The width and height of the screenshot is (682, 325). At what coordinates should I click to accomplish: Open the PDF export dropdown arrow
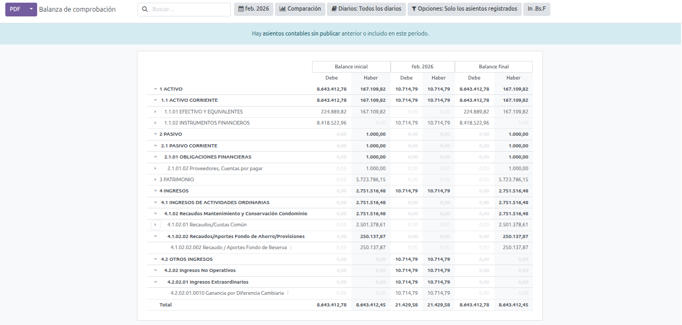point(31,9)
